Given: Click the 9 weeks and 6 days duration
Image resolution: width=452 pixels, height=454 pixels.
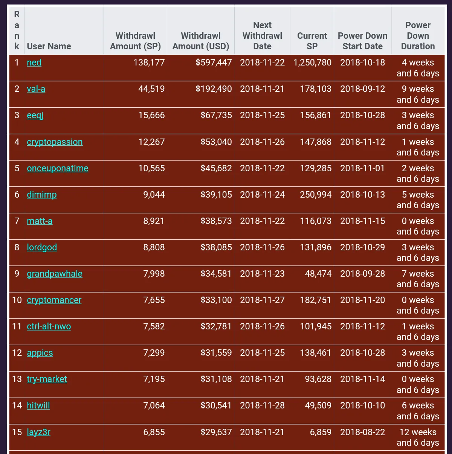Looking at the screenshot, I should click(418, 94).
